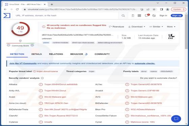
Task: Click the browser forward arrow
Action: (x=11, y=9)
